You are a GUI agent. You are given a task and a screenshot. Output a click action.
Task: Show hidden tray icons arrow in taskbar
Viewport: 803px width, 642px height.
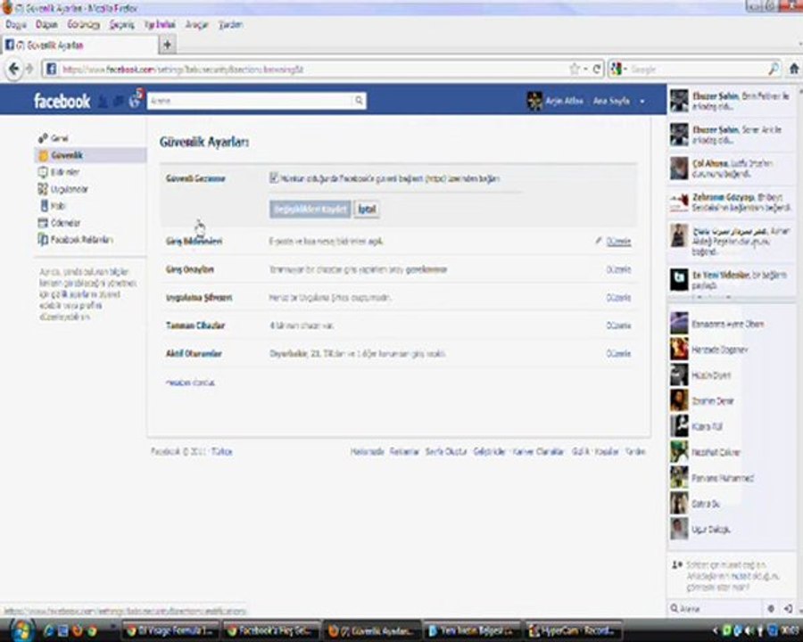click(x=716, y=630)
